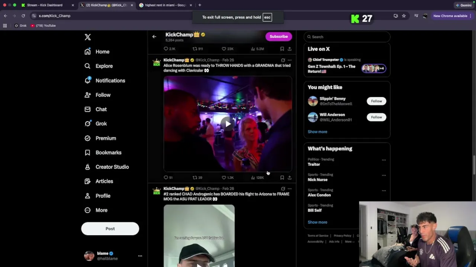Screen dimensions: 476x267
Task: Click the X search field
Action: pos(347,37)
